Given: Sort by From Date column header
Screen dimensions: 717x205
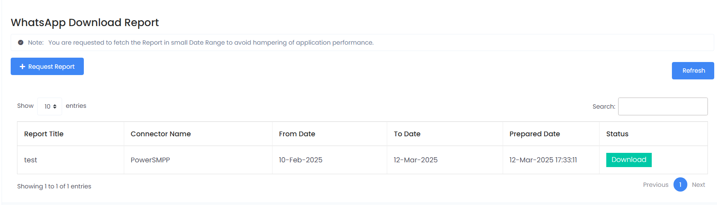Looking at the screenshot, I should (297, 134).
